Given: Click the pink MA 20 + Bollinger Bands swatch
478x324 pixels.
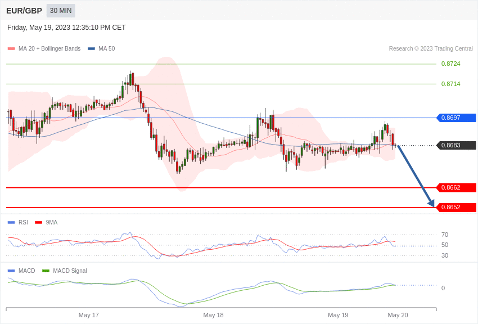Looking at the screenshot, I should click(x=11, y=49).
